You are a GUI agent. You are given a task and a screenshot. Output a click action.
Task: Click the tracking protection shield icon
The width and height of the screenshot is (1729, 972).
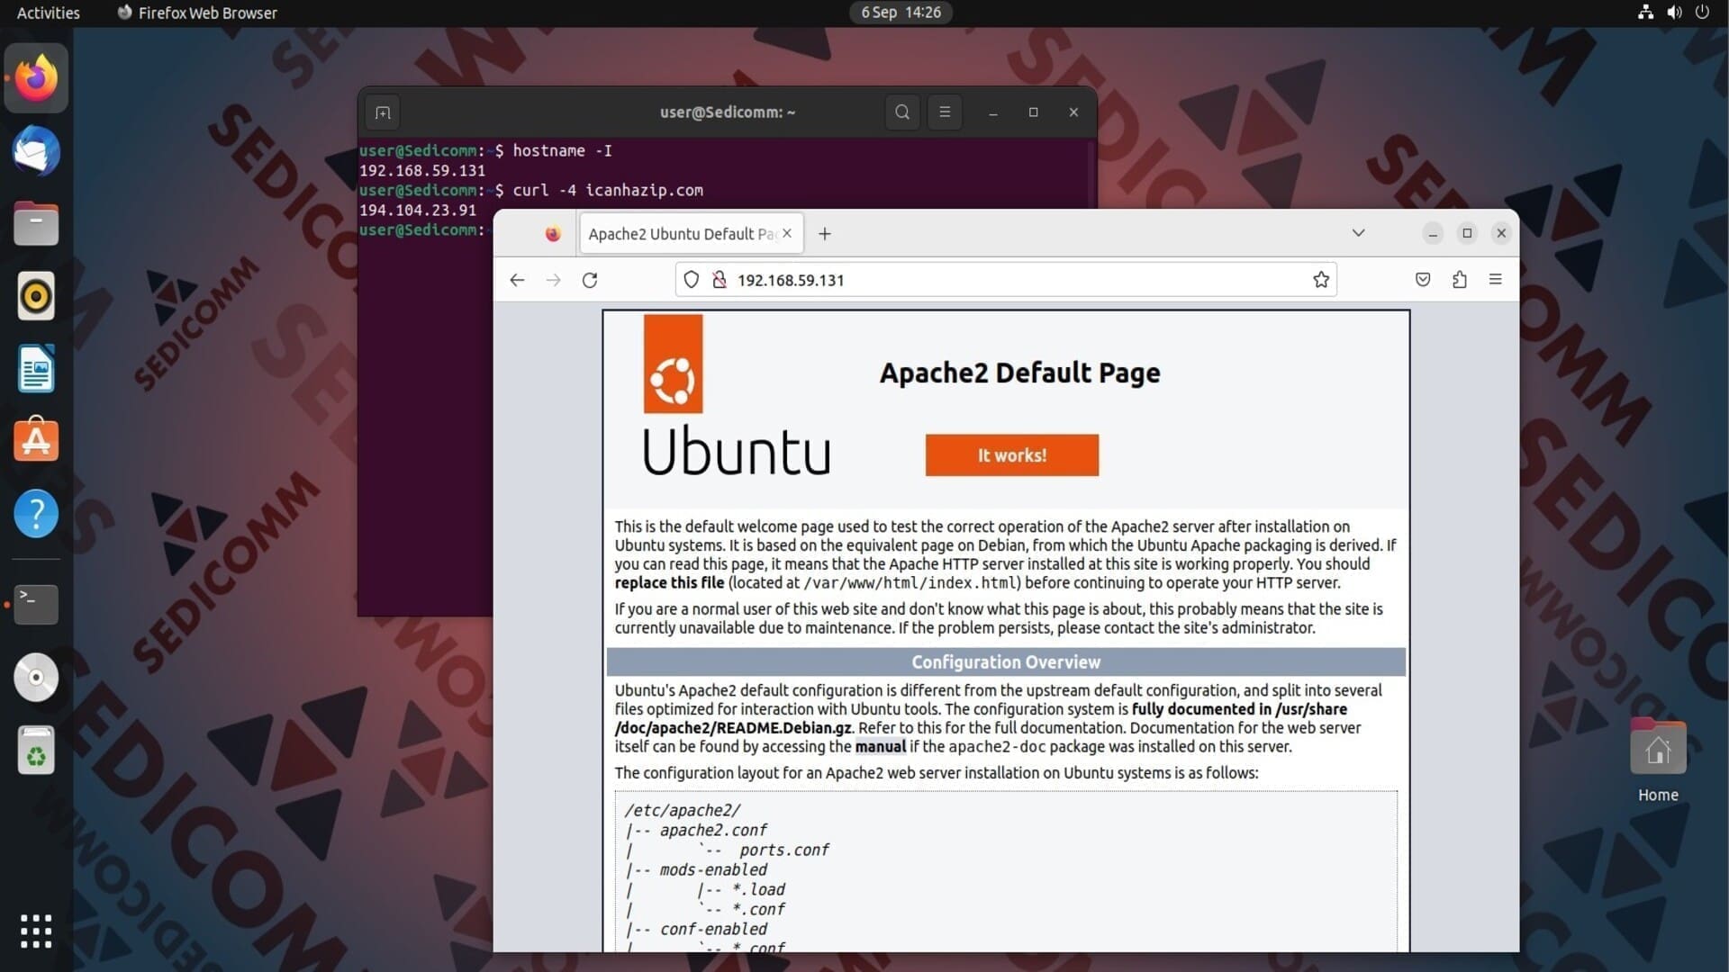pyautogui.click(x=691, y=280)
